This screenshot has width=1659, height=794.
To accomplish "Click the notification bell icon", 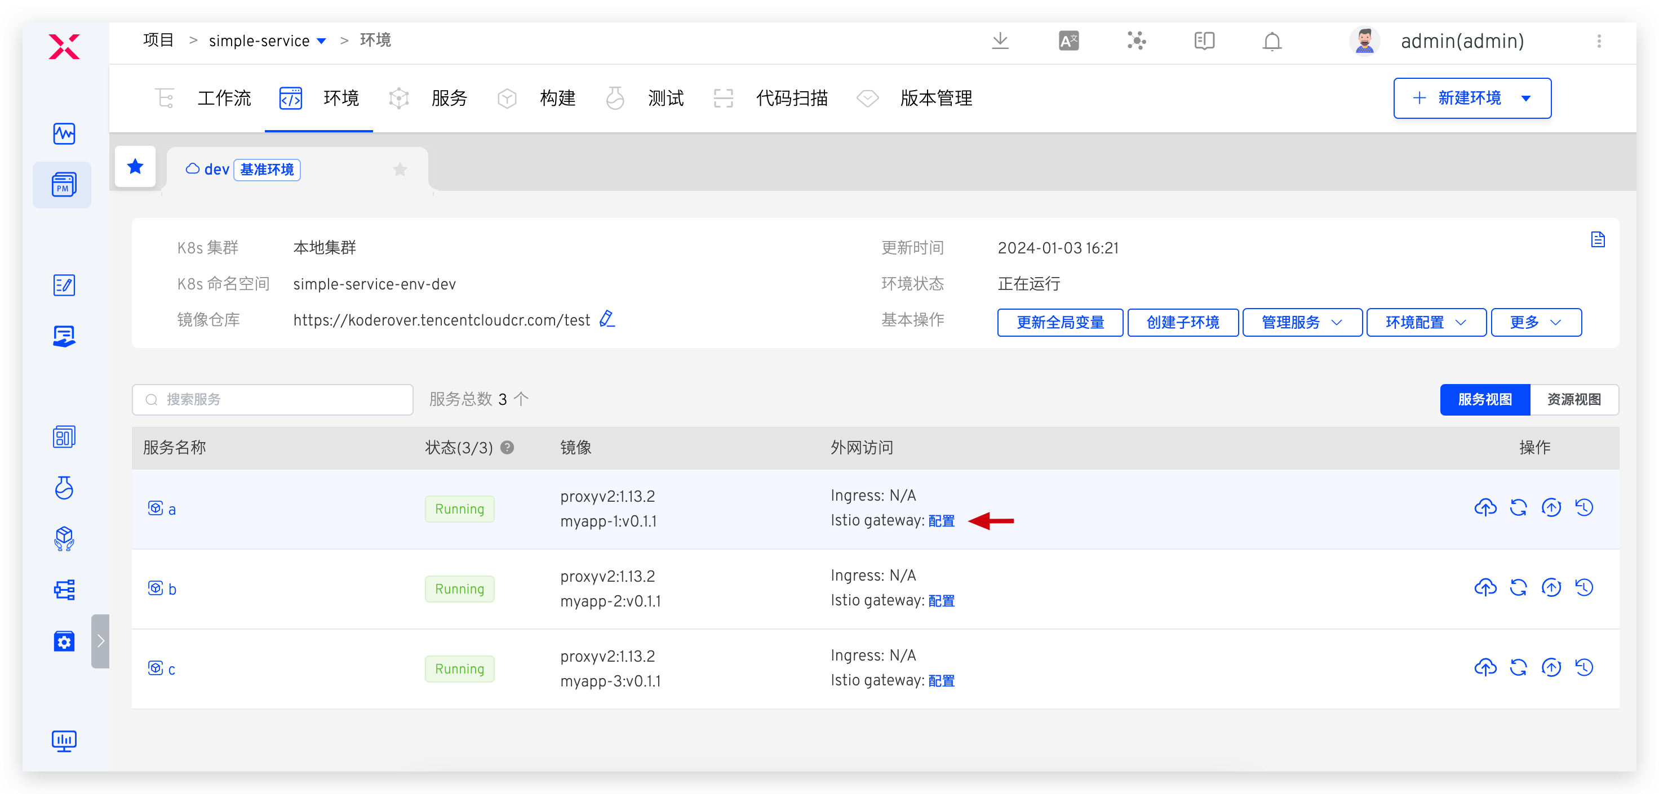I will [x=1271, y=41].
